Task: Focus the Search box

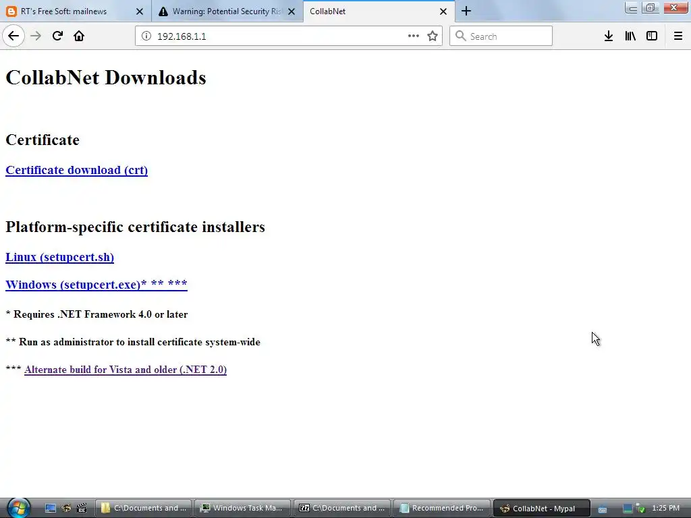Action: (501, 36)
